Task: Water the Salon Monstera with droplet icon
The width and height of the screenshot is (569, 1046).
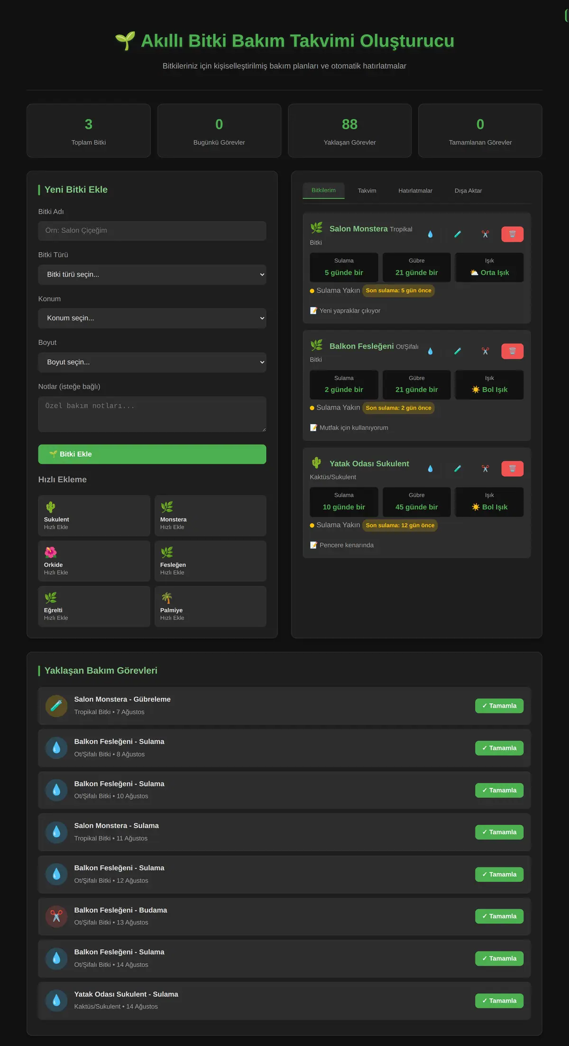Action: (430, 234)
